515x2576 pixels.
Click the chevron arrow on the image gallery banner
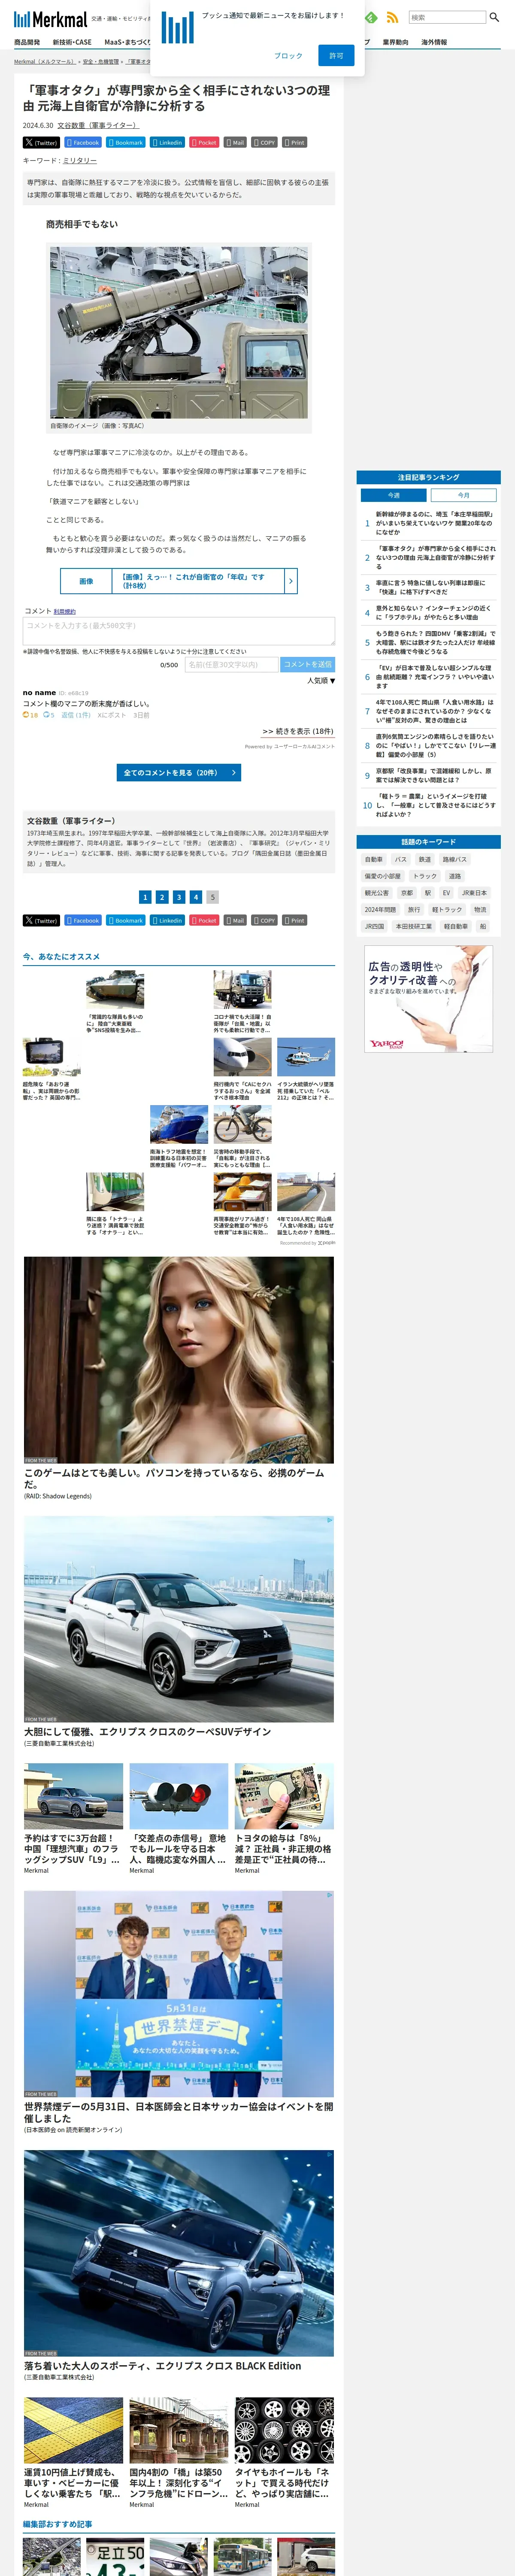click(291, 581)
